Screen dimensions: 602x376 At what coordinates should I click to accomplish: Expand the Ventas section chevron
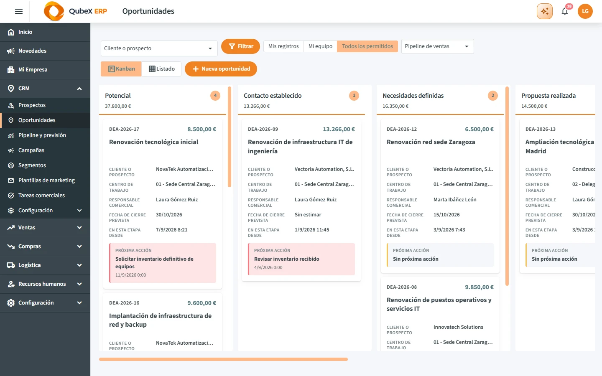[x=79, y=228]
